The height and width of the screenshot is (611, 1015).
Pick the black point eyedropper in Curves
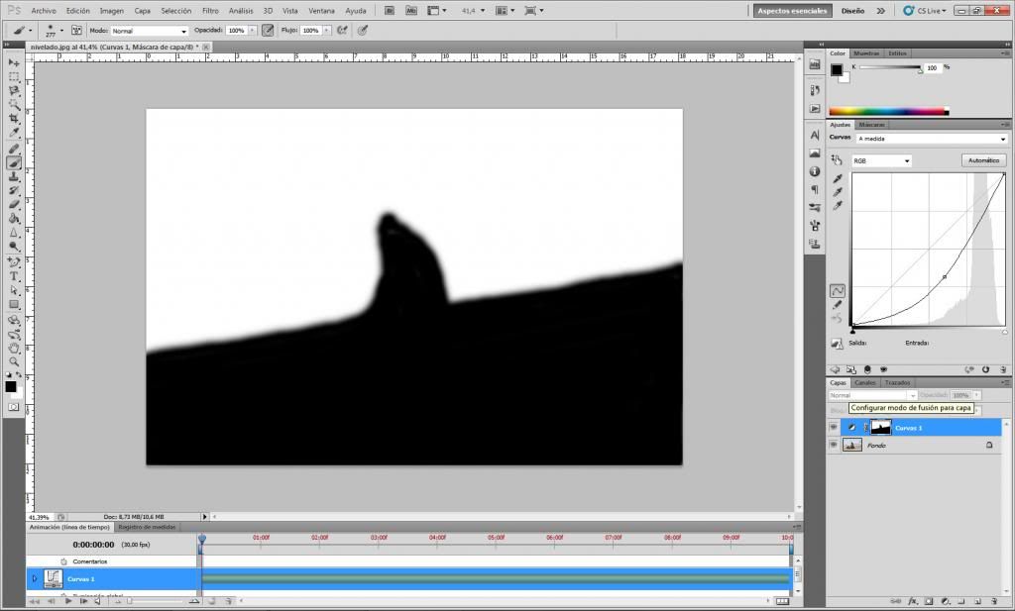[x=838, y=178]
